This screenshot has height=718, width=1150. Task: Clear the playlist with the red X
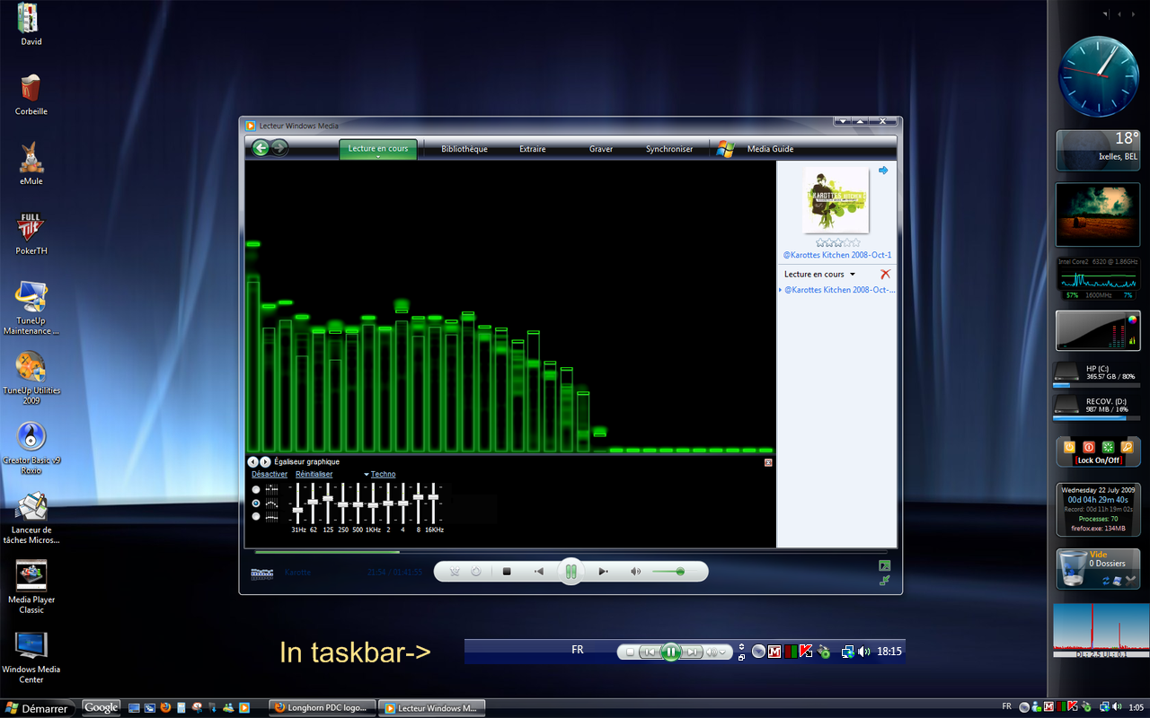click(885, 274)
